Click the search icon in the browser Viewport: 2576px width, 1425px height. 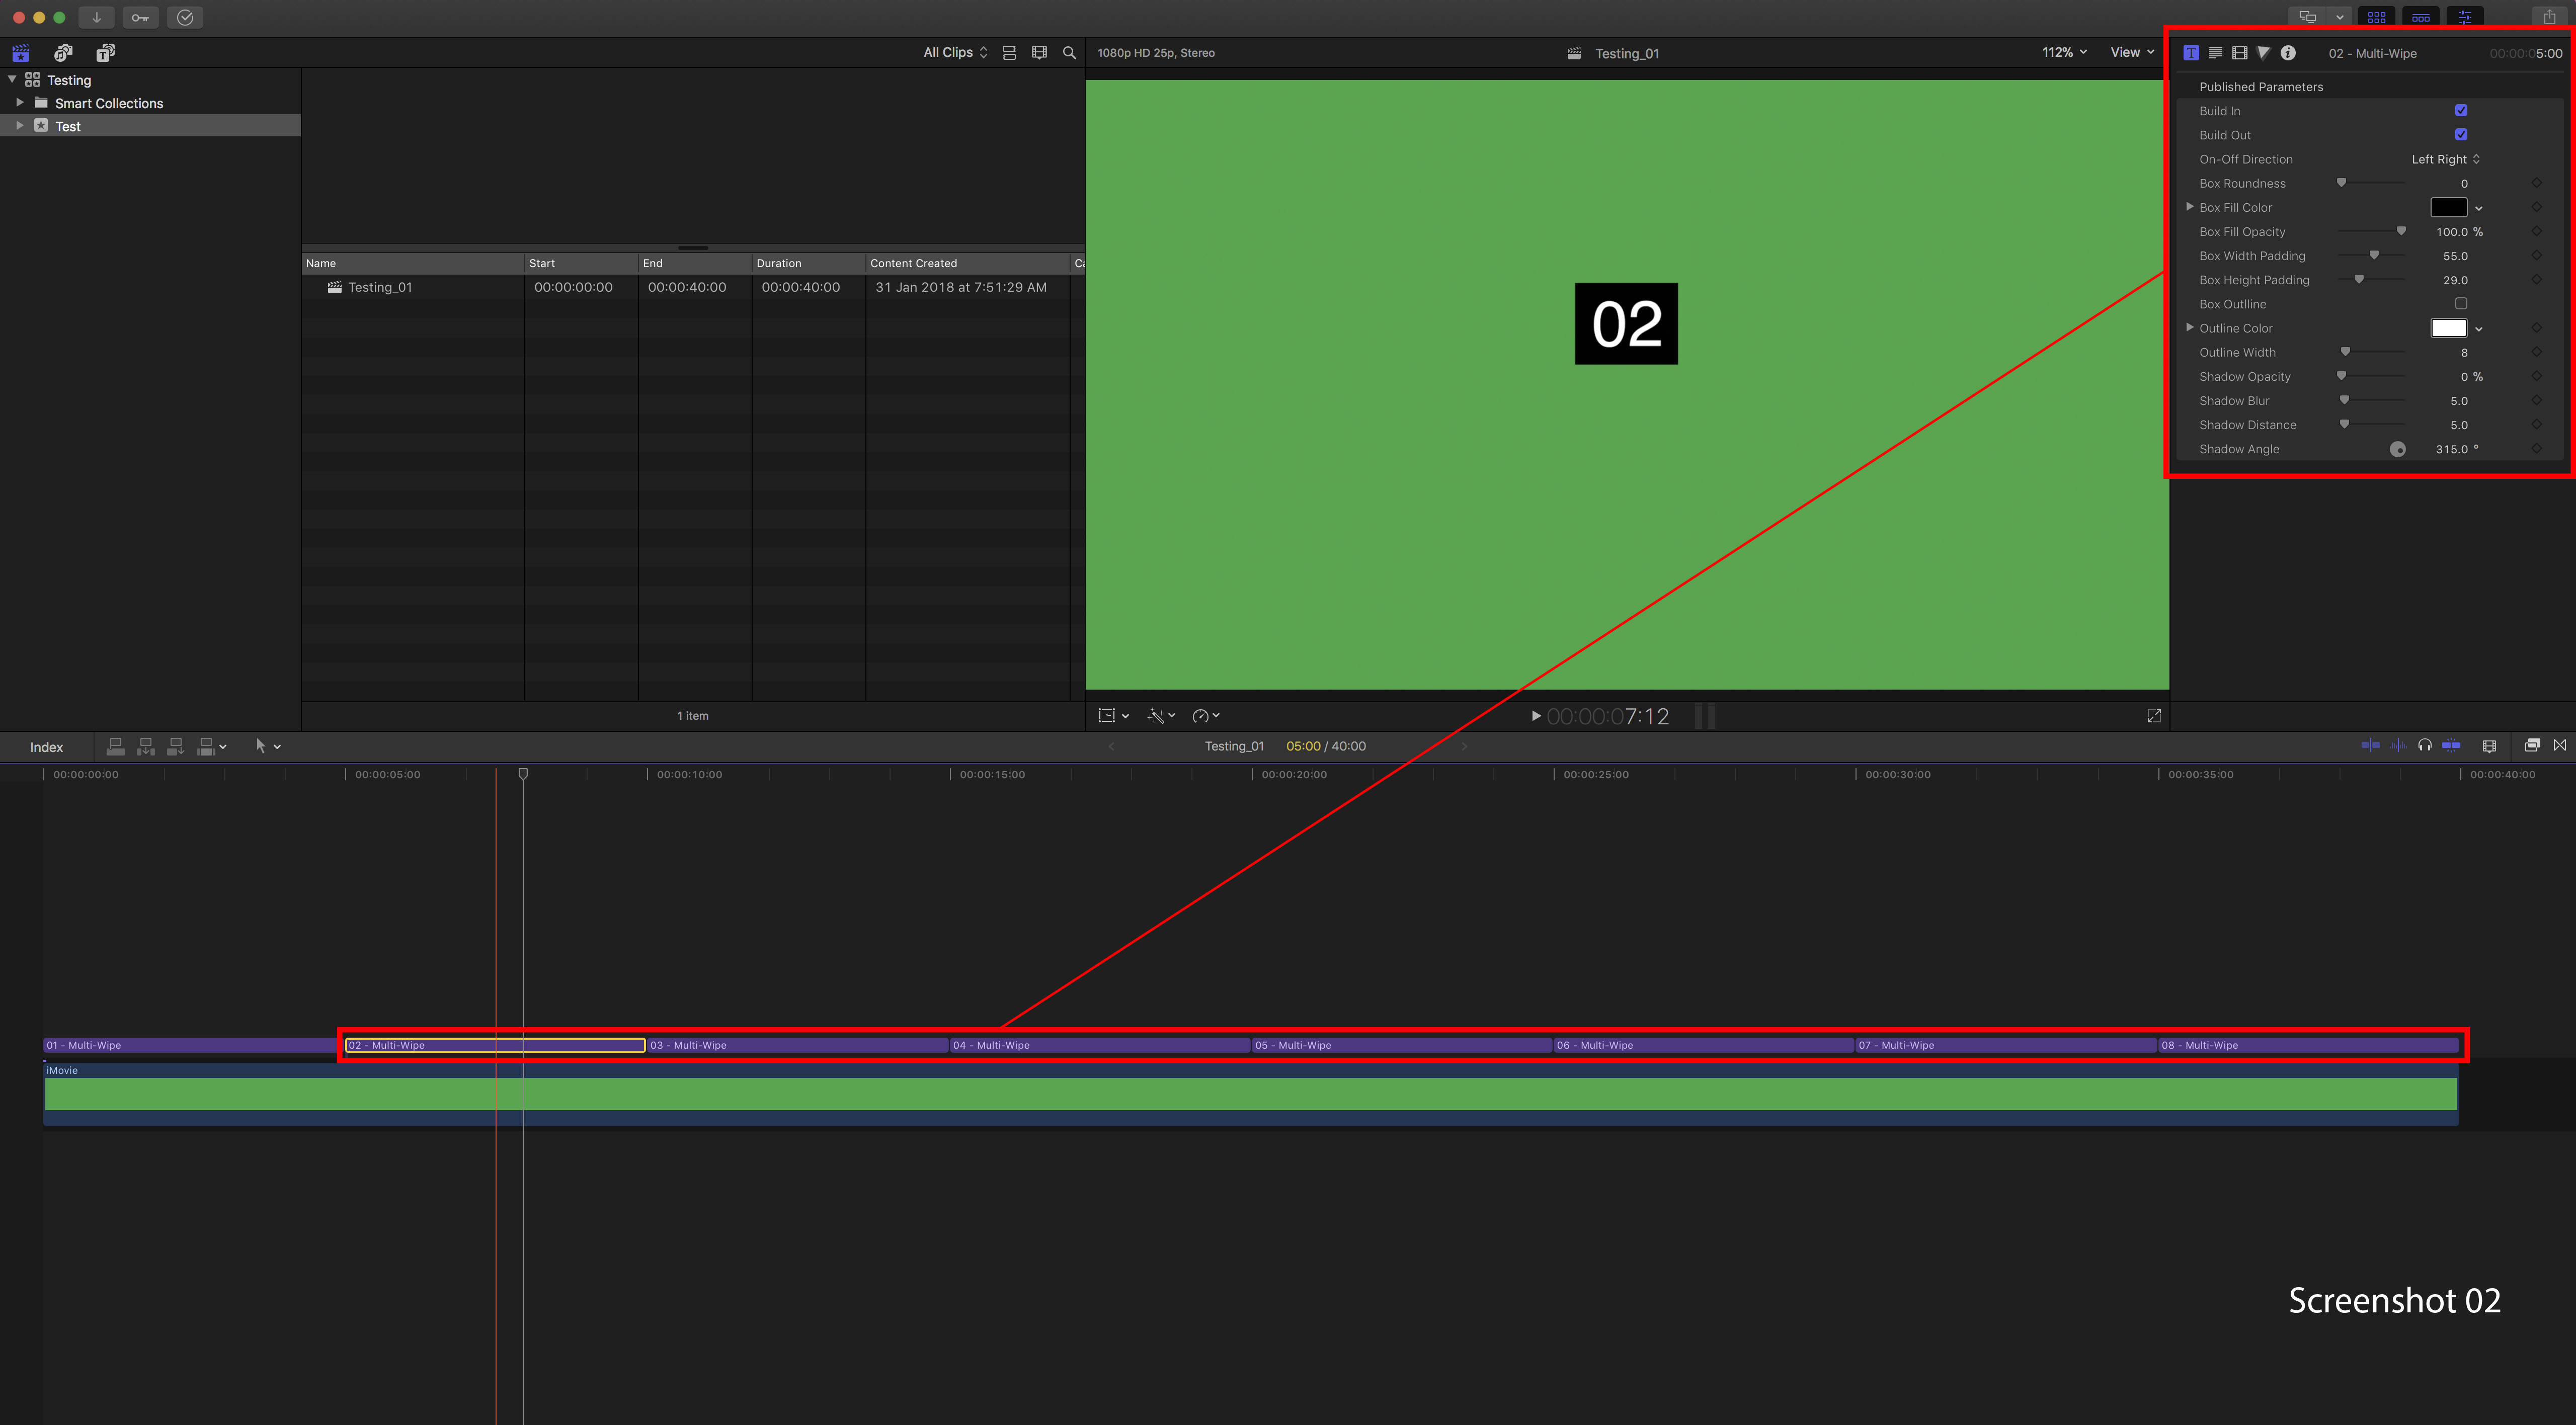pyautogui.click(x=1069, y=52)
